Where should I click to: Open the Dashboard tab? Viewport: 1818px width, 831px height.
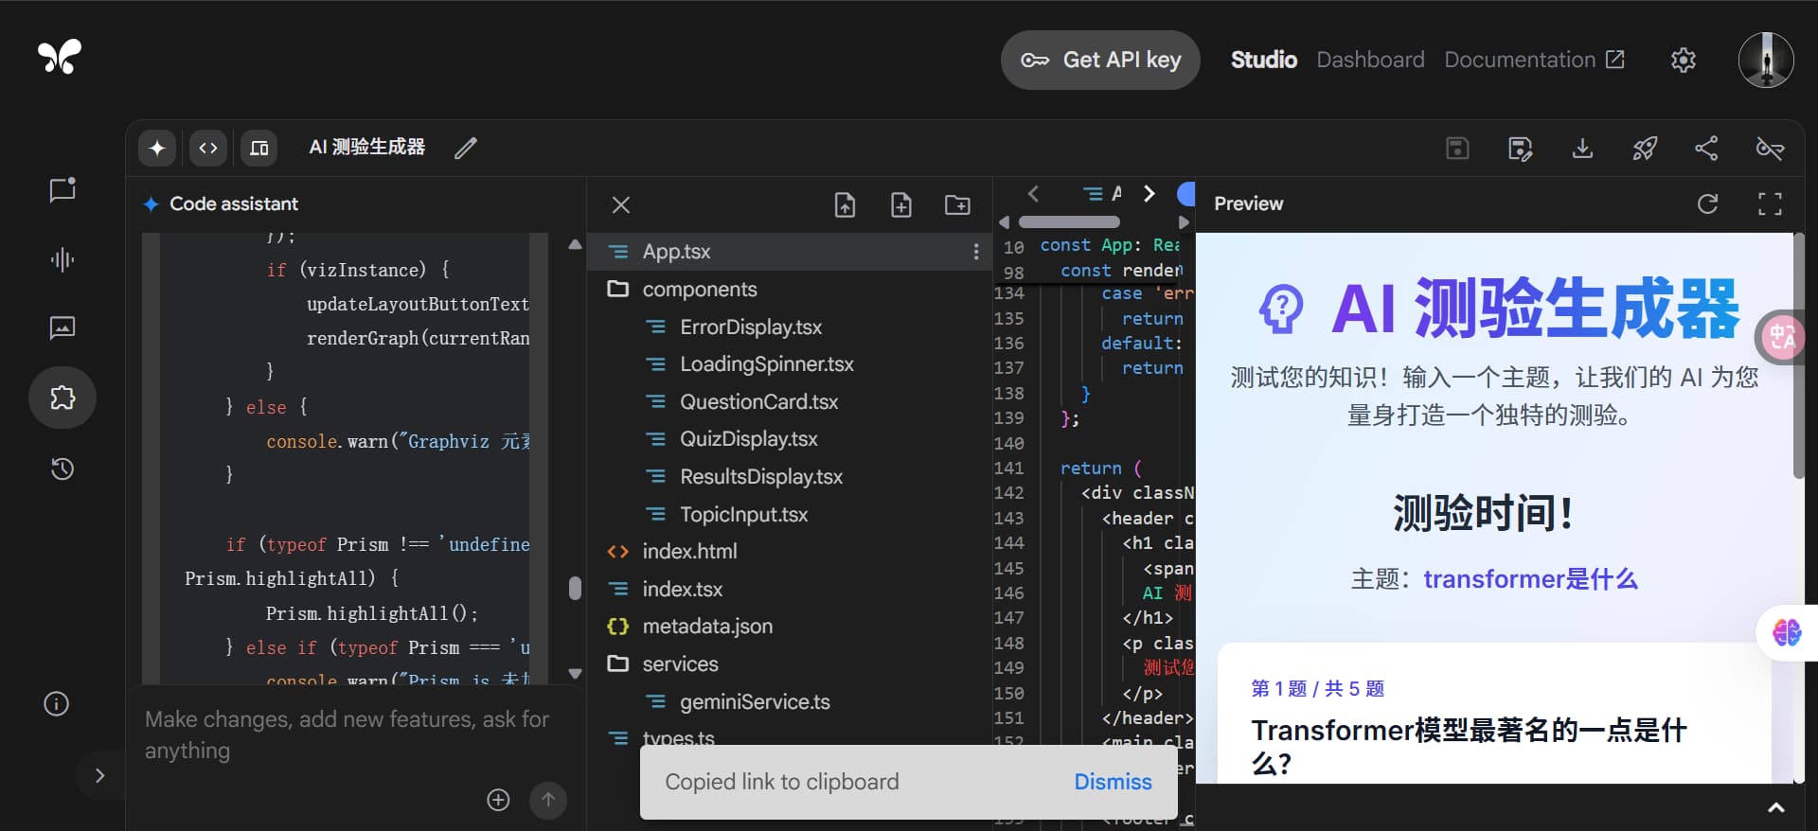tap(1370, 60)
